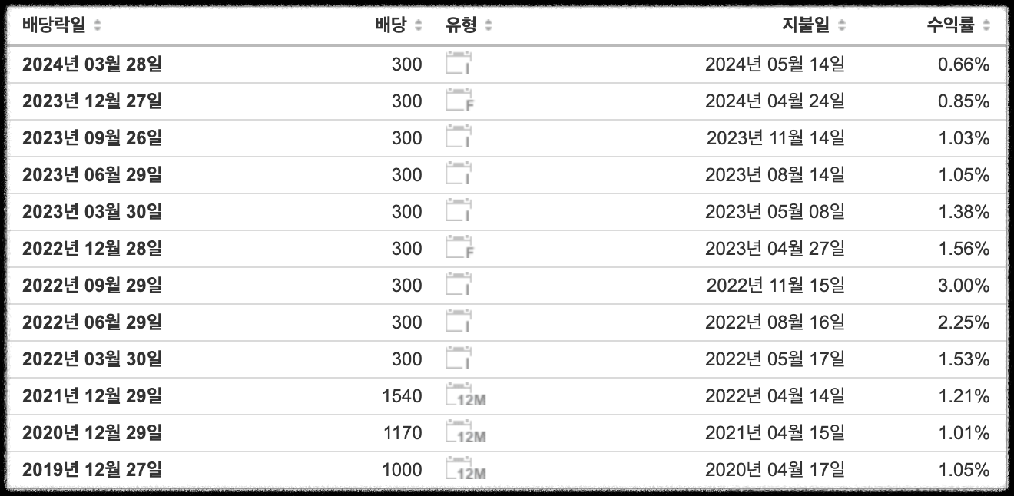
Task: Toggle sorting on the 유형 column
Action: click(488, 25)
